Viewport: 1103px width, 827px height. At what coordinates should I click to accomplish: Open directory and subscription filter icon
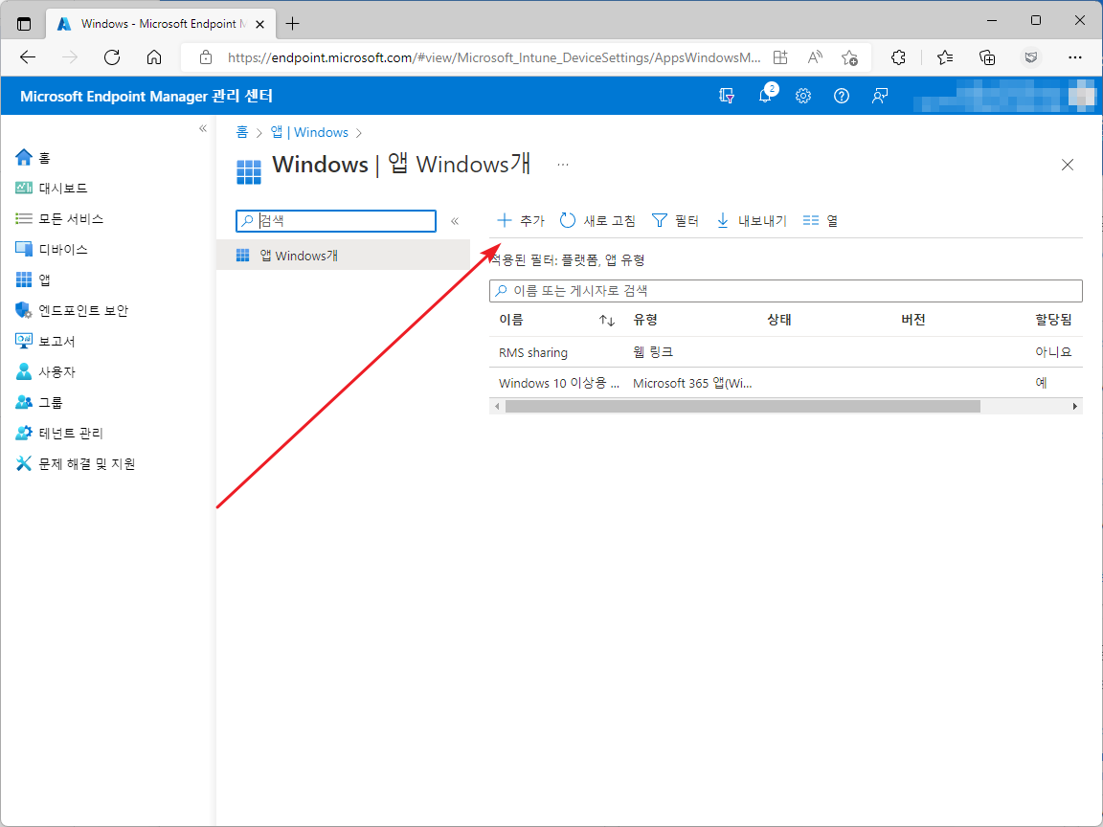click(727, 96)
